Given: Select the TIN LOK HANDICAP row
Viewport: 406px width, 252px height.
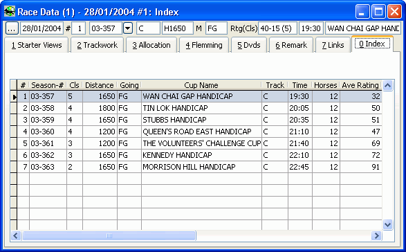Looking at the screenshot, I should tap(199, 108).
